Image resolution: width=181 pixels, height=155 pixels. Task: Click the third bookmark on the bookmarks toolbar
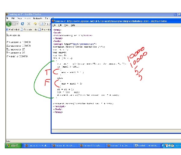pos(45,30)
